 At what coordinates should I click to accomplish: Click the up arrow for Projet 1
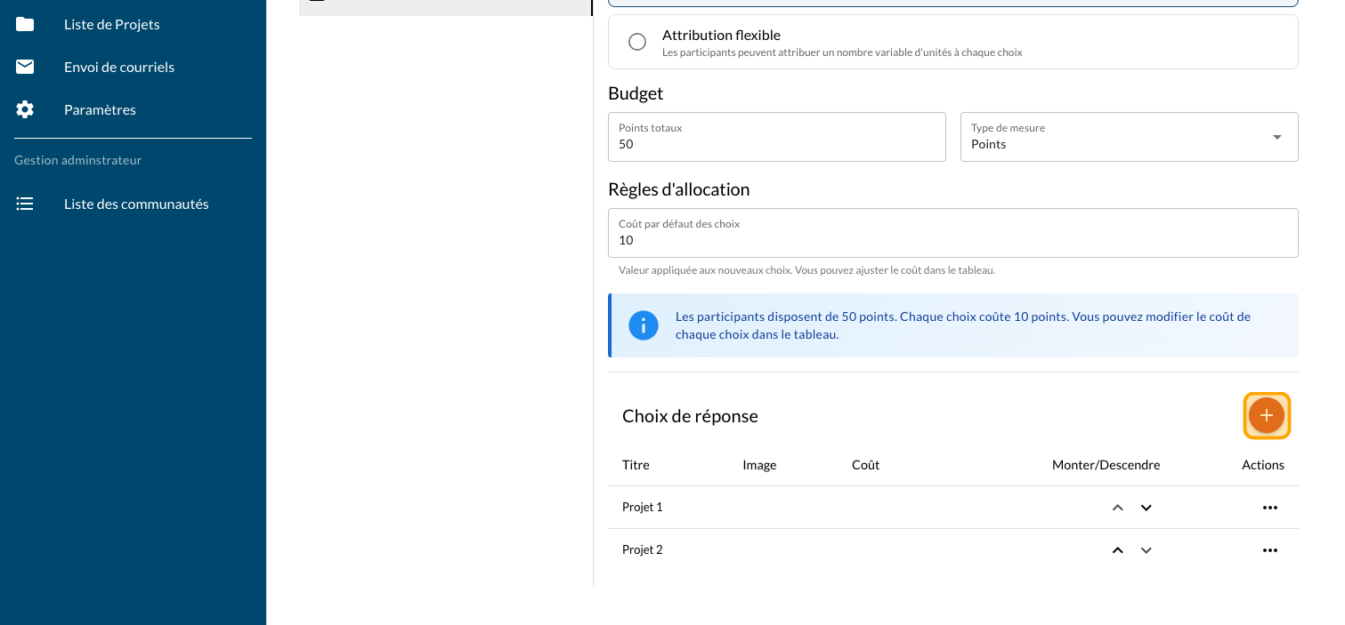point(1117,508)
